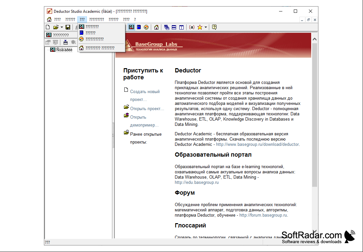
Task: Click the 'Ранее открытые проекты:' label
Action: pos(146,138)
